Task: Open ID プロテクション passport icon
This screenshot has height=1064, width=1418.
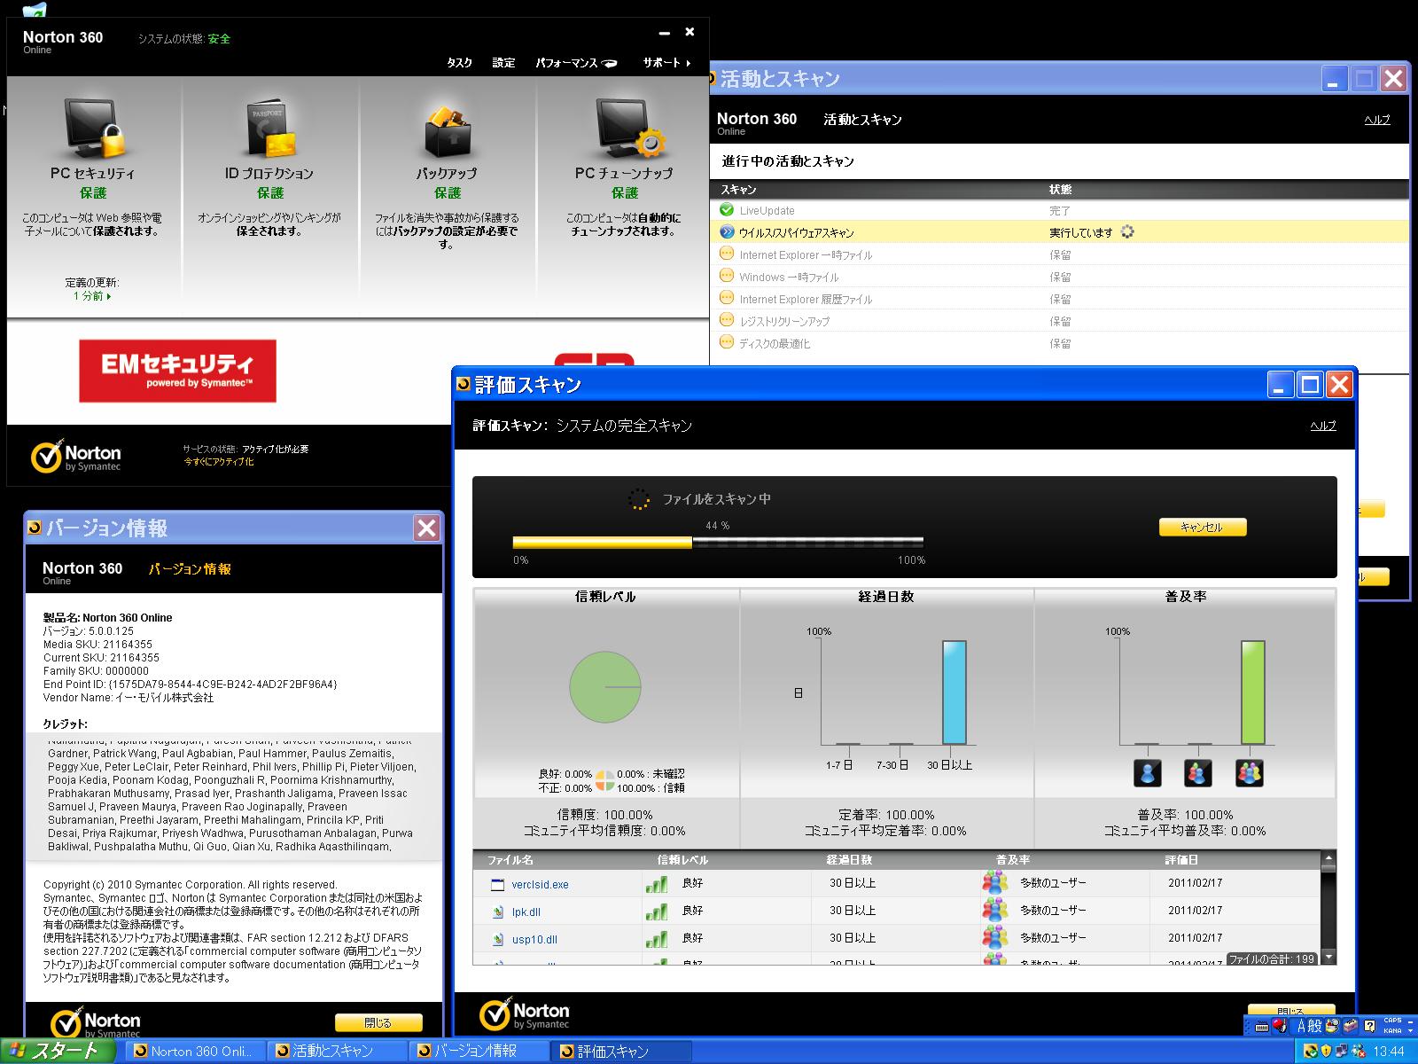Action: [x=269, y=129]
